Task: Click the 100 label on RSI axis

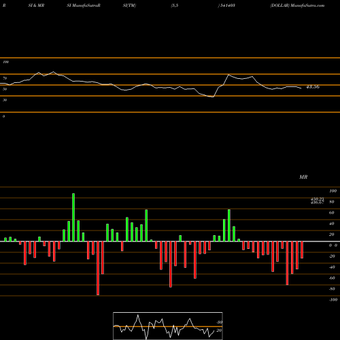Action: (5, 62)
